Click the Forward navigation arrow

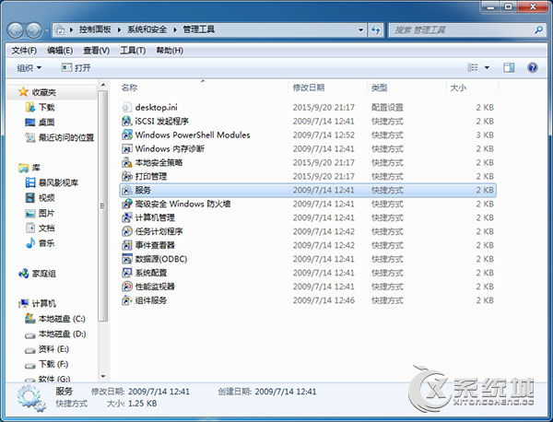pyautogui.click(x=34, y=30)
